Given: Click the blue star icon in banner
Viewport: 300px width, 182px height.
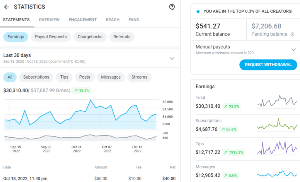Looking at the screenshot, I should (x=198, y=11).
